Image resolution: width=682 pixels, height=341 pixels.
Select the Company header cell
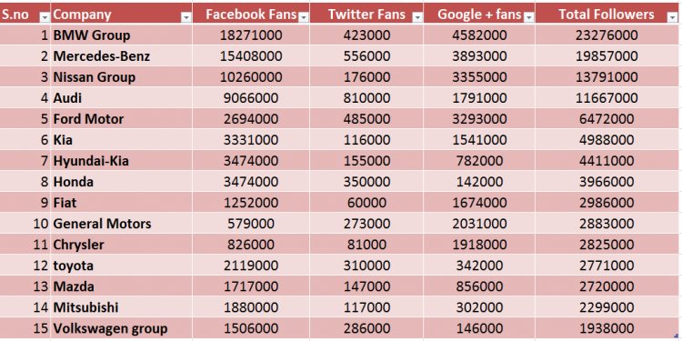(x=121, y=15)
